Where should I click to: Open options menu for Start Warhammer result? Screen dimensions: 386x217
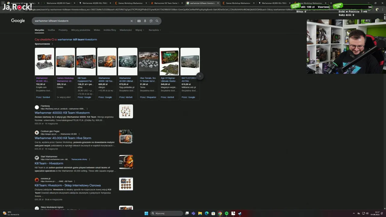[x=90, y=159]
